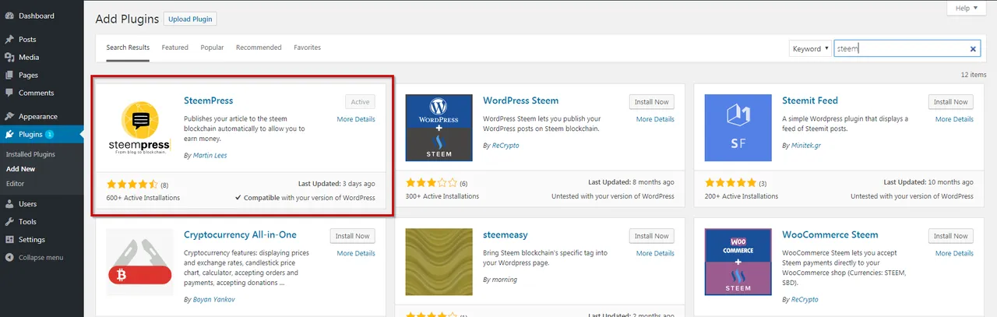Viewport: 997px width, 317px height.
Task: Click the Tools wrench icon
Action: (x=9, y=222)
